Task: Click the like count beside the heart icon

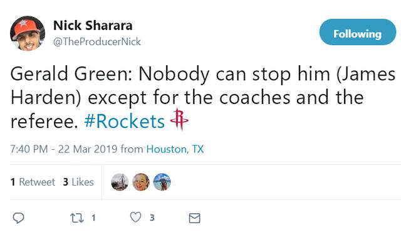Action: [x=152, y=218]
